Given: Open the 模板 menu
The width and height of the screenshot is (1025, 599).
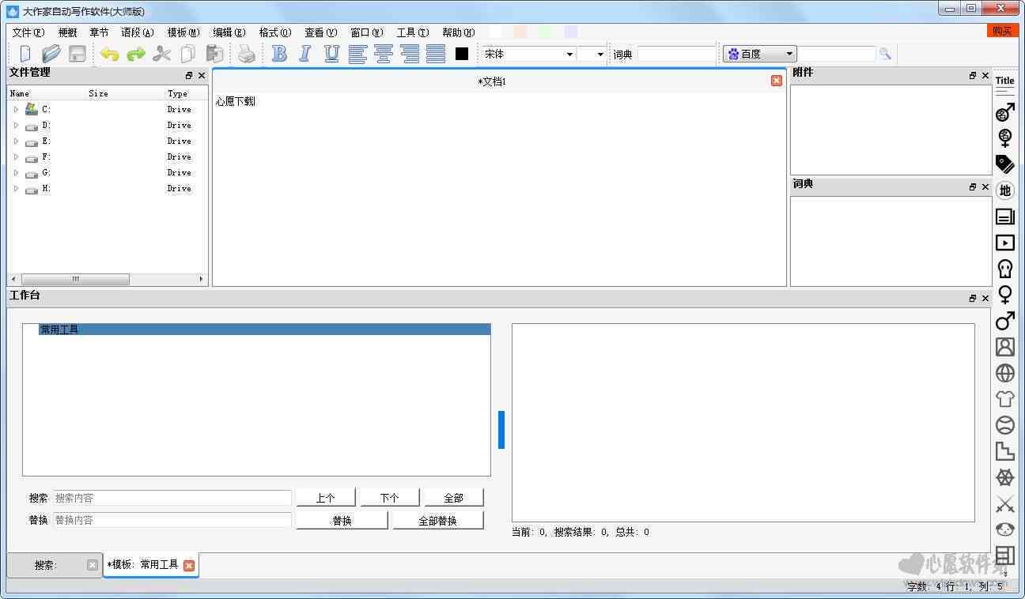Looking at the screenshot, I should coord(183,32).
